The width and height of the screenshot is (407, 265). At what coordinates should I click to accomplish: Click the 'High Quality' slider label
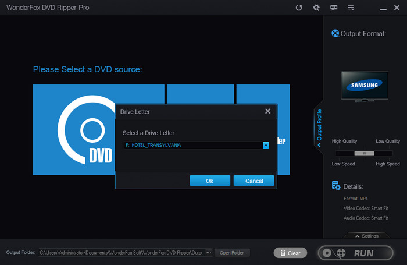point(344,141)
